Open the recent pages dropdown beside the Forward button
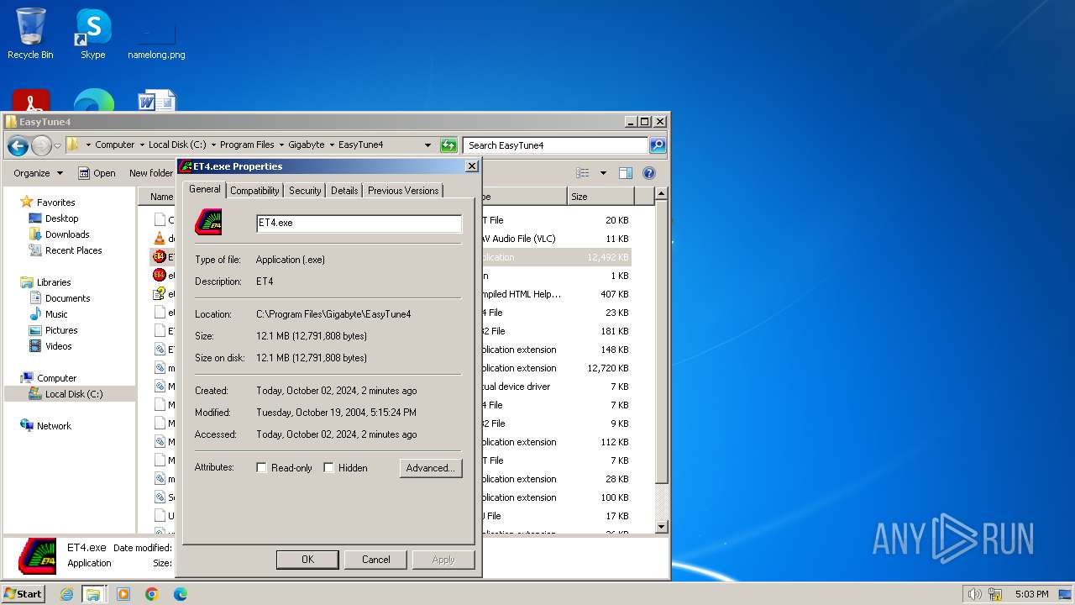The image size is (1075, 605). tap(57, 145)
